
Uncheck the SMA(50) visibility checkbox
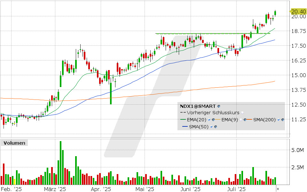pyautogui.click(x=211, y=127)
